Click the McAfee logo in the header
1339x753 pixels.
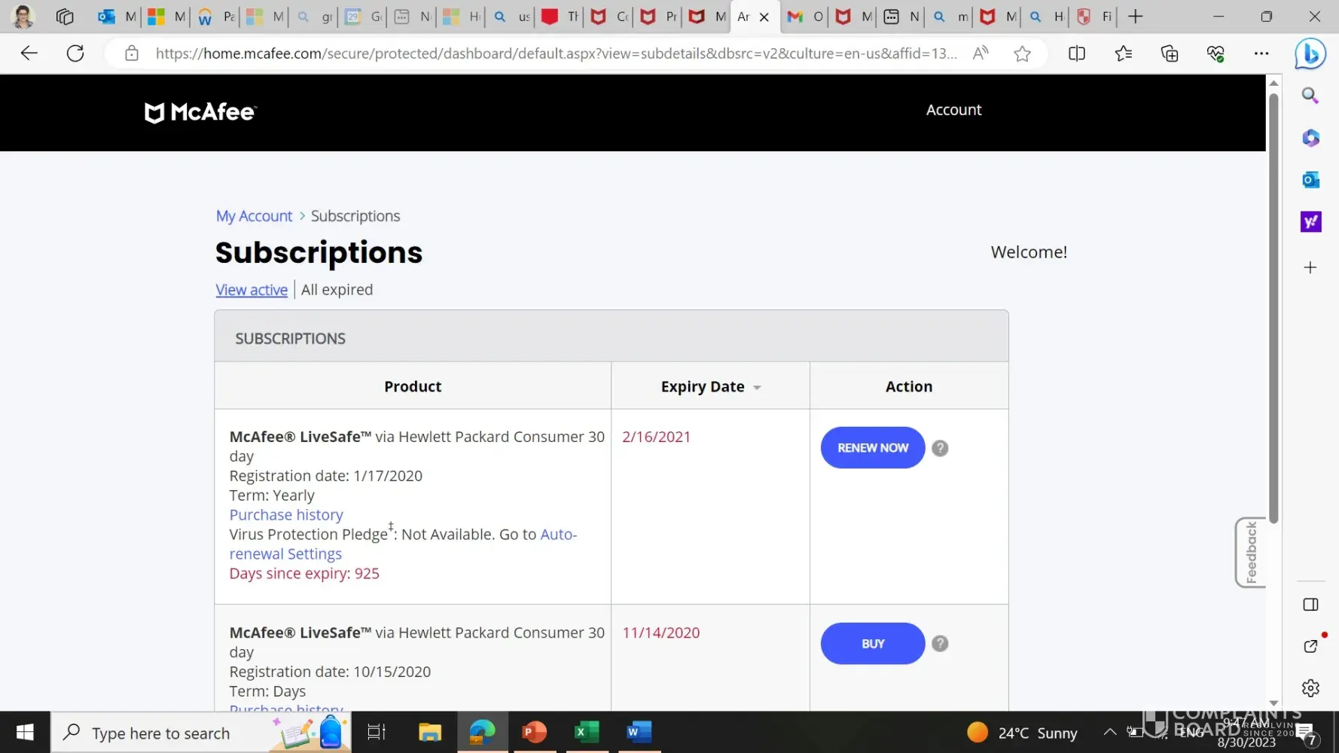click(200, 112)
